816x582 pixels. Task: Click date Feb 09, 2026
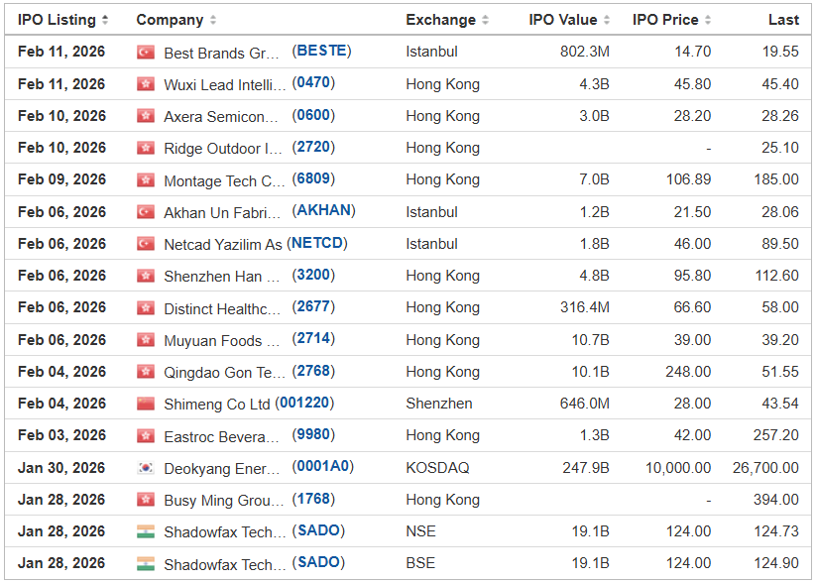pos(61,179)
